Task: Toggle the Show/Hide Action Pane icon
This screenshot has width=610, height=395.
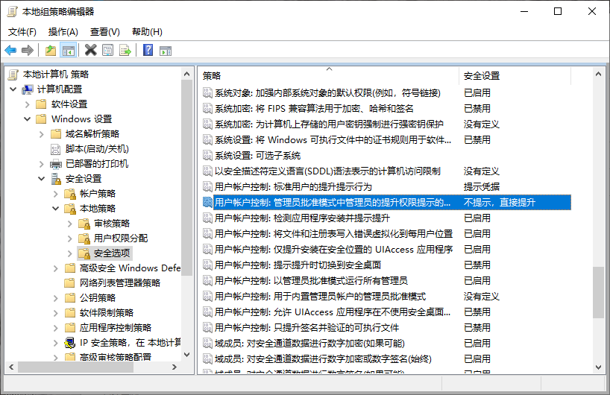Action: (x=165, y=50)
